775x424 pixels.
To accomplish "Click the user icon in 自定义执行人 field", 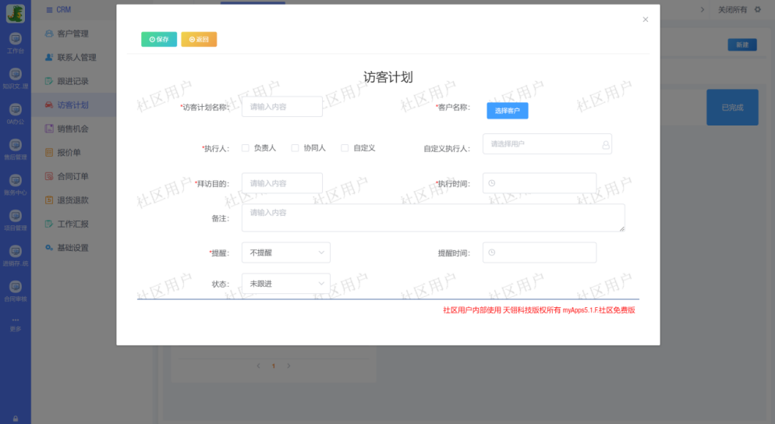I will pyautogui.click(x=605, y=144).
